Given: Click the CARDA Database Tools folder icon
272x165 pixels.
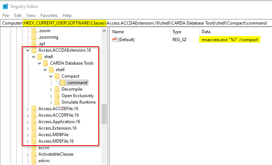Looking at the screenshot, I should (x=45, y=63).
